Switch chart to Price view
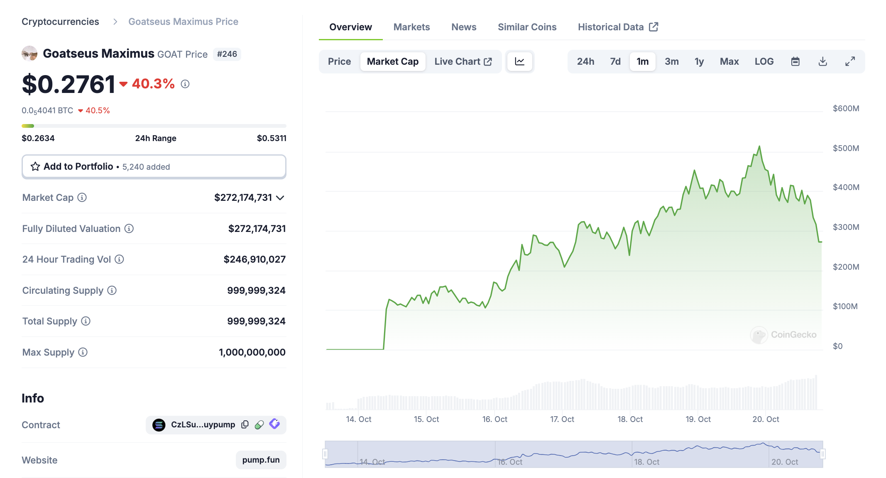This screenshot has height=478, width=886. tap(339, 61)
